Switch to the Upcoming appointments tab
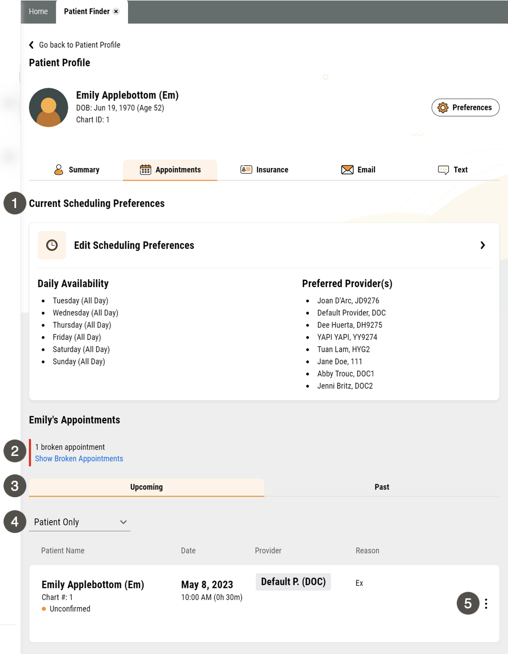The width and height of the screenshot is (508, 654). coord(146,487)
